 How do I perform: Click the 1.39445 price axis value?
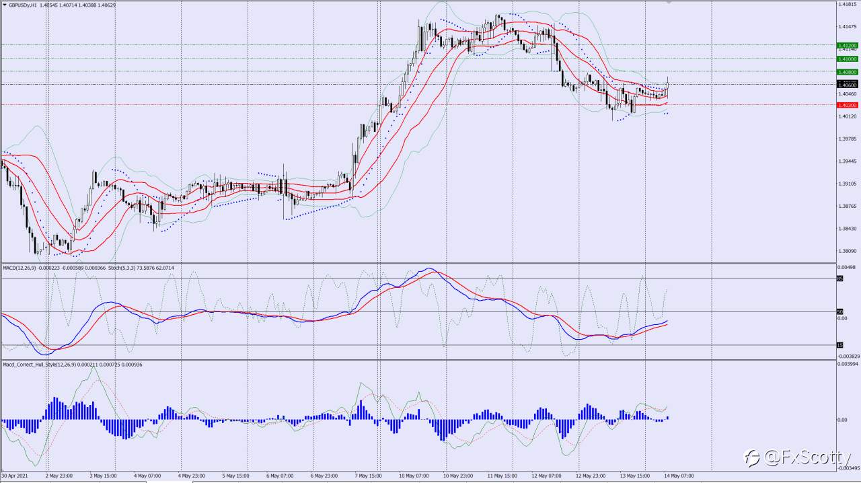tap(846, 161)
